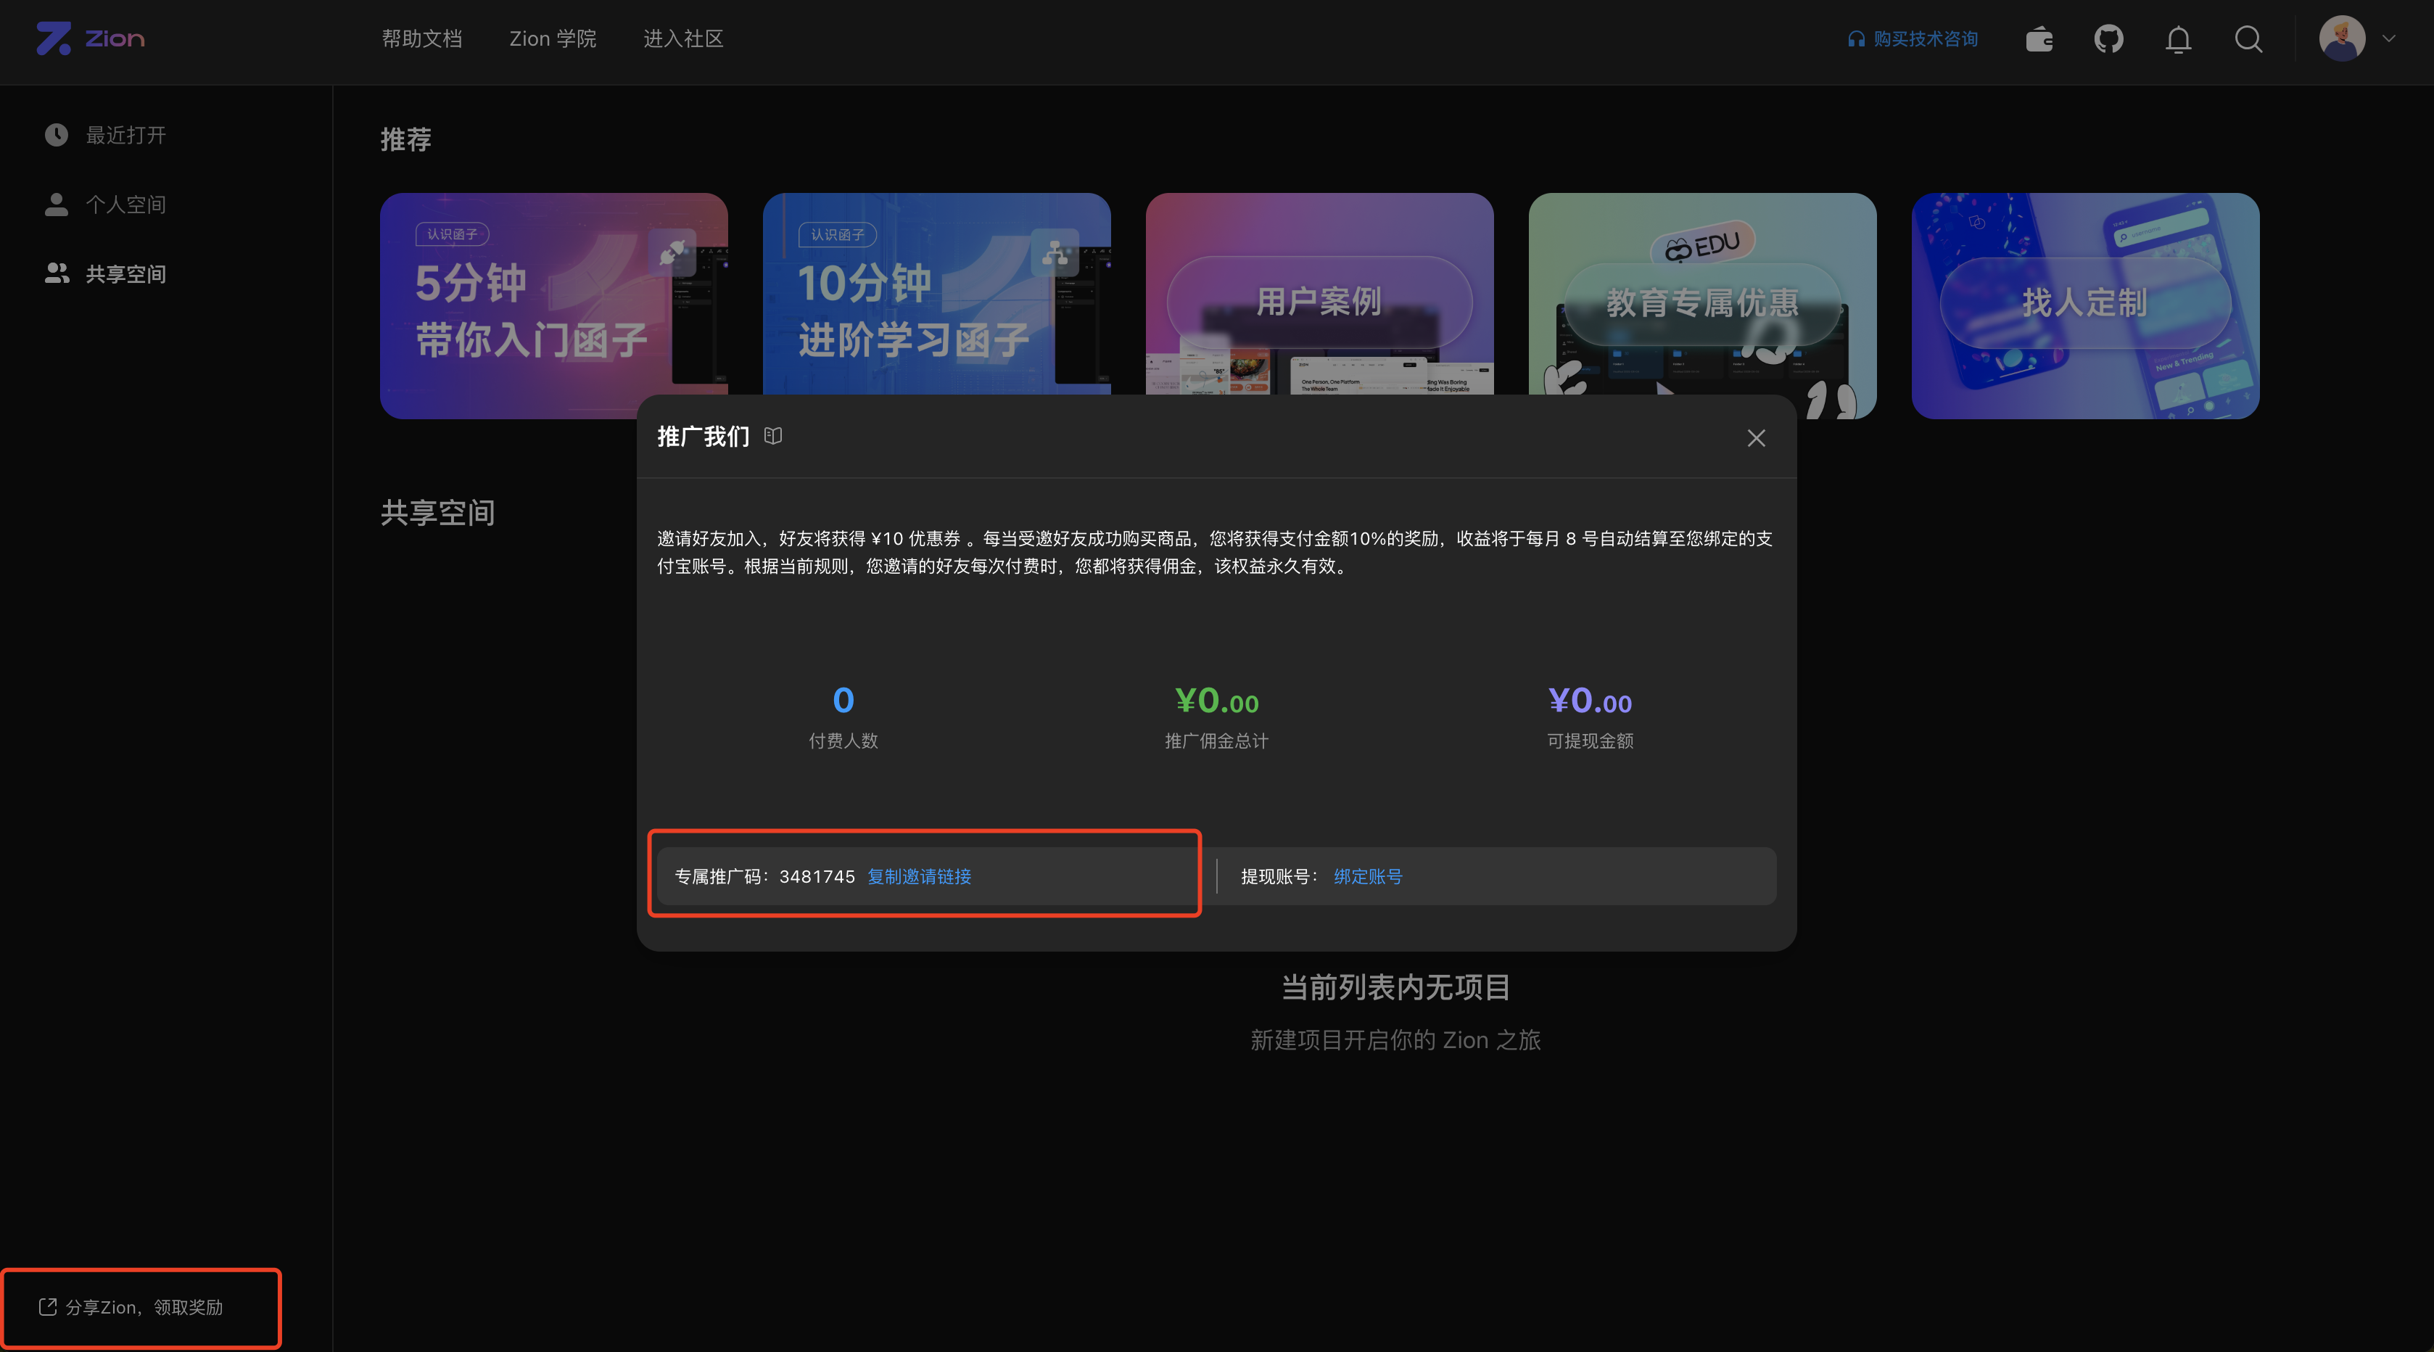This screenshot has width=2434, height=1352.
Task: Click the 推荐 heading
Action: coord(406,139)
